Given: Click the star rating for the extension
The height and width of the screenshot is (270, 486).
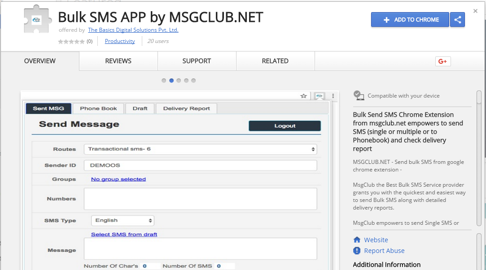Looking at the screenshot, I should point(71,42).
